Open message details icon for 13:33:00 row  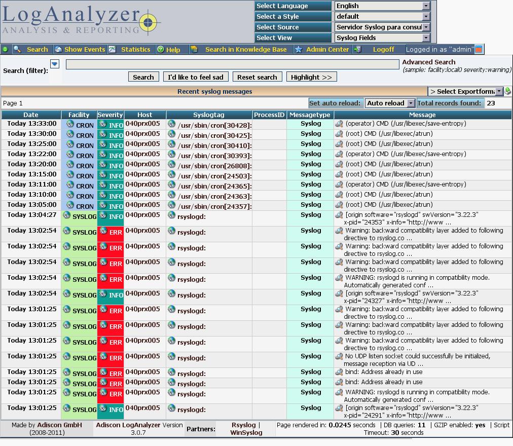click(x=339, y=124)
